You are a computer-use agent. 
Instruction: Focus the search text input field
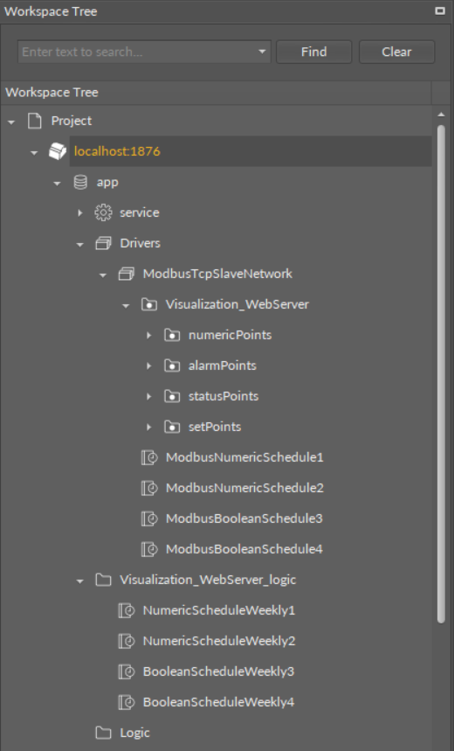[138, 52]
